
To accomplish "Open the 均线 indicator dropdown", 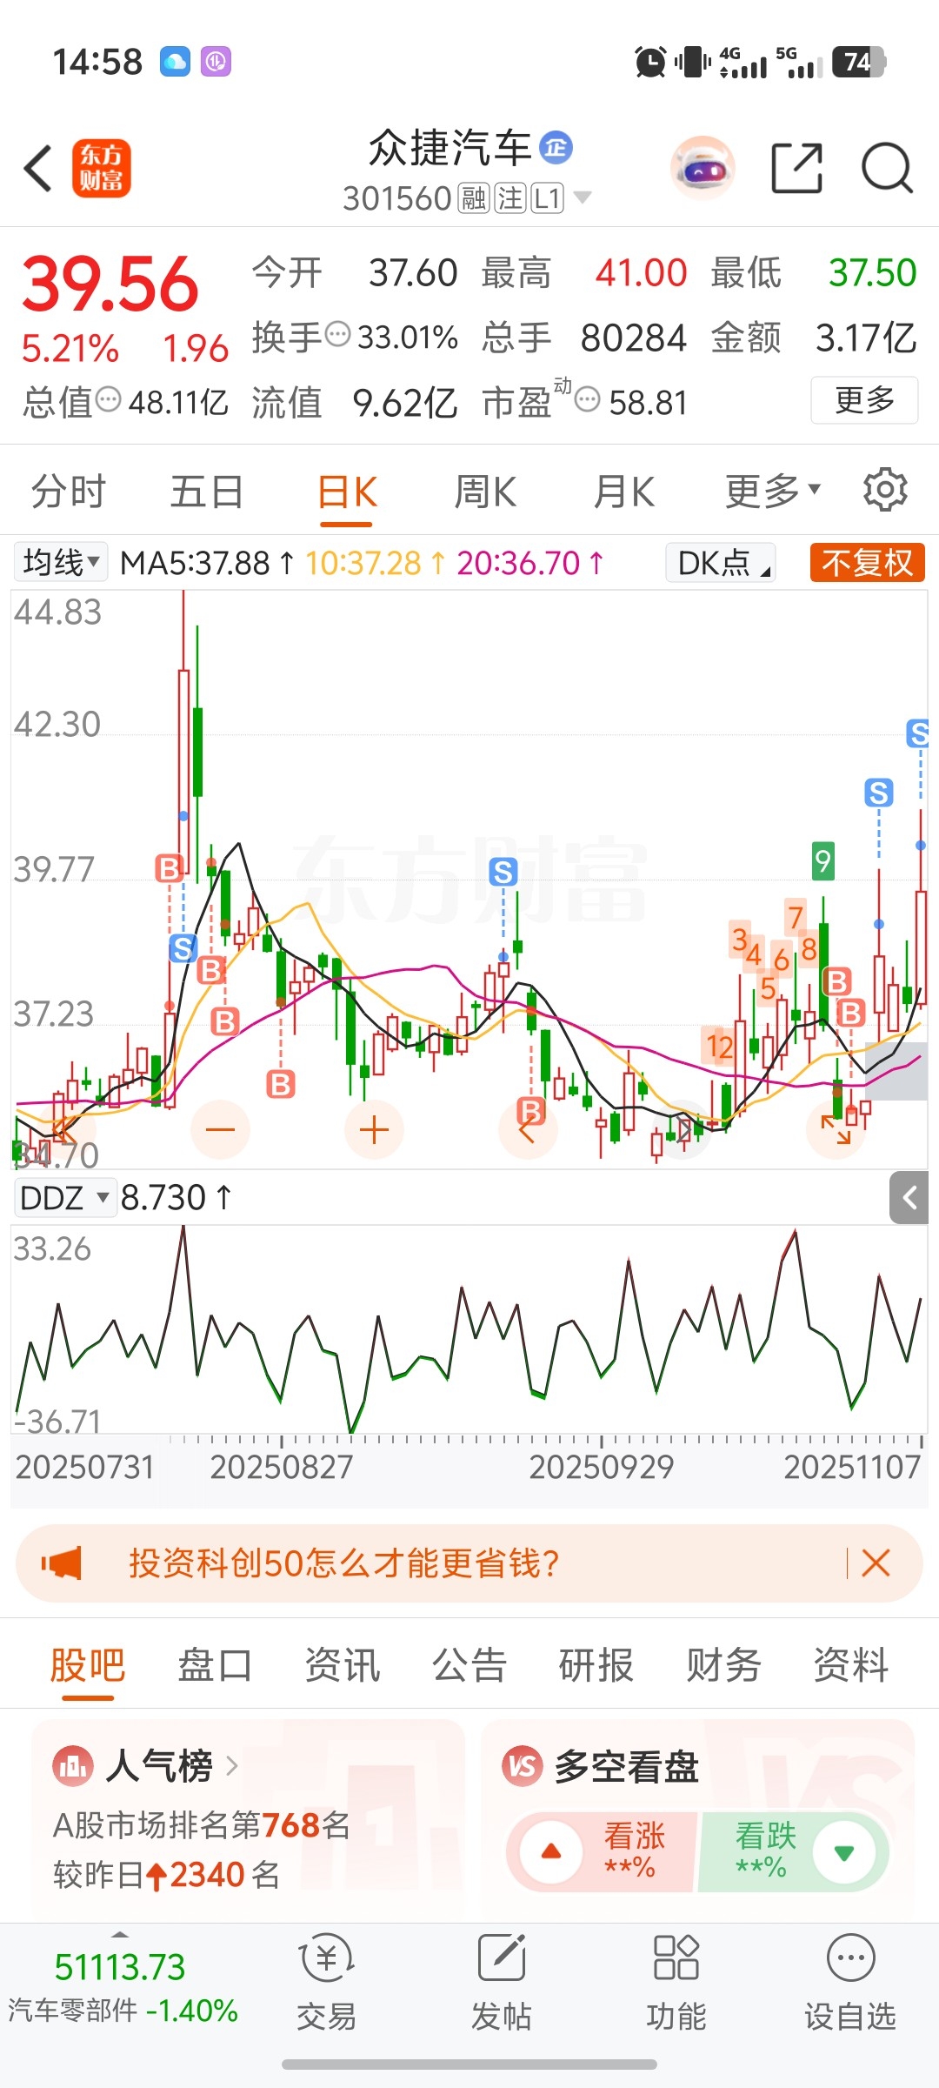I will pyautogui.click(x=61, y=562).
